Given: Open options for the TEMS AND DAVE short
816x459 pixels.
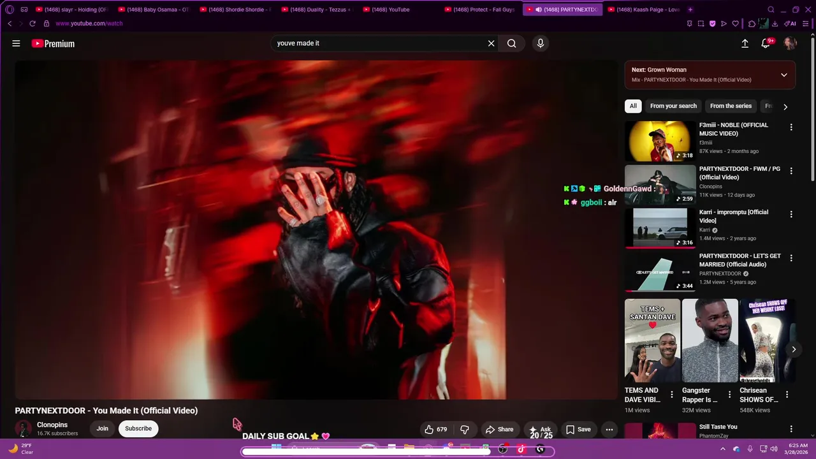Looking at the screenshot, I should coord(671,395).
